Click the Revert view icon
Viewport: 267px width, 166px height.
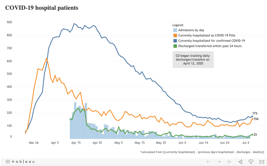(229, 162)
